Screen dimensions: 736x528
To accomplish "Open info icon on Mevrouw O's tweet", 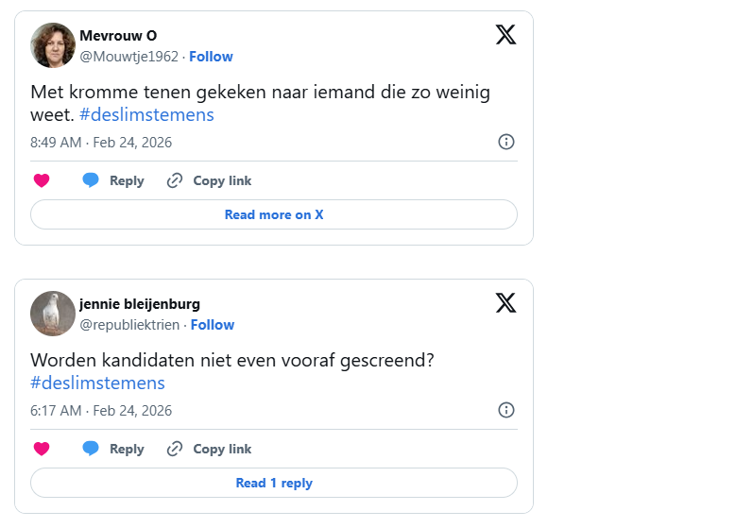I will click(506, 142).
